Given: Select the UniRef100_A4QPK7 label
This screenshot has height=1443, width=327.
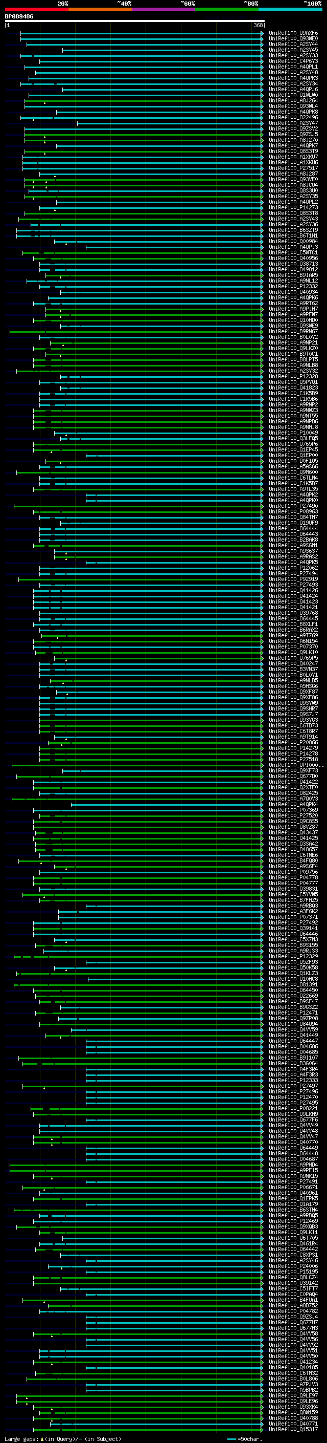Looking at the screenshot, I should pos(293,146).
